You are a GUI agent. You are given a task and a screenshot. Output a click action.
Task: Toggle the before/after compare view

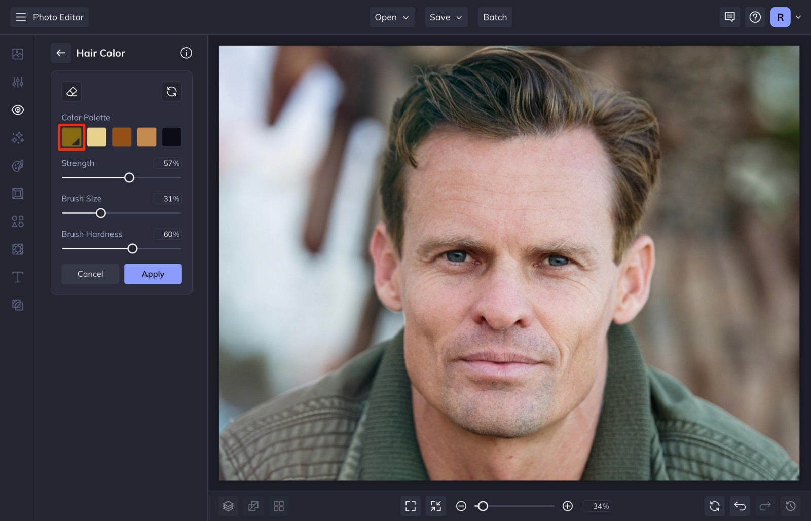[253, 506]
